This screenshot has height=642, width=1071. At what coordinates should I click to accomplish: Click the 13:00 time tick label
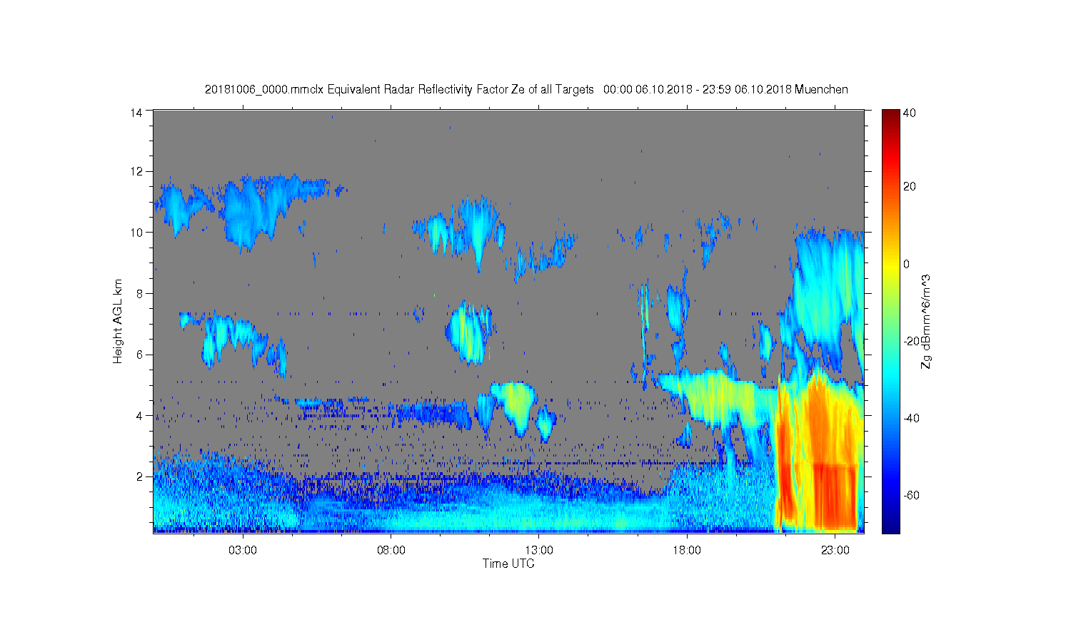[539, 550]
